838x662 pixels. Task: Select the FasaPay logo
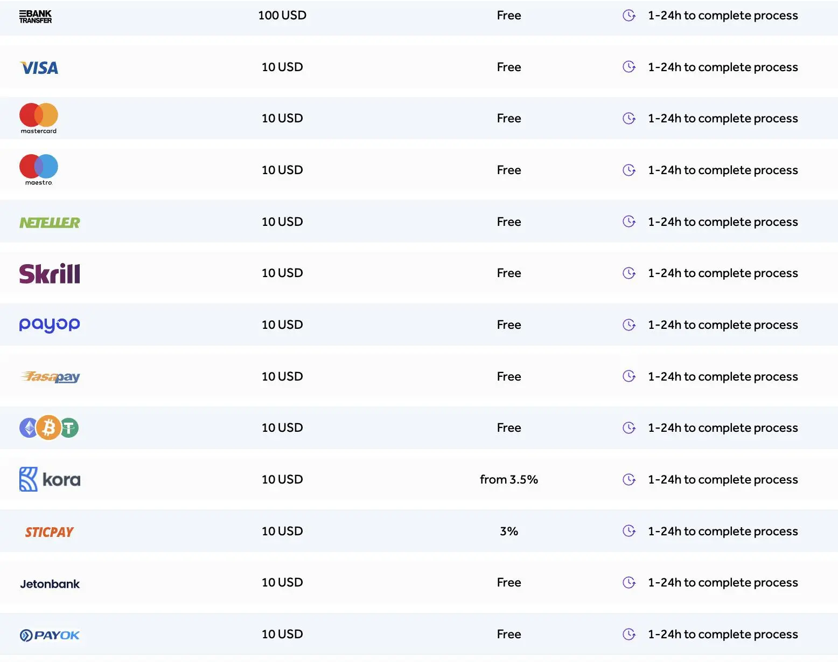point(50,376)
